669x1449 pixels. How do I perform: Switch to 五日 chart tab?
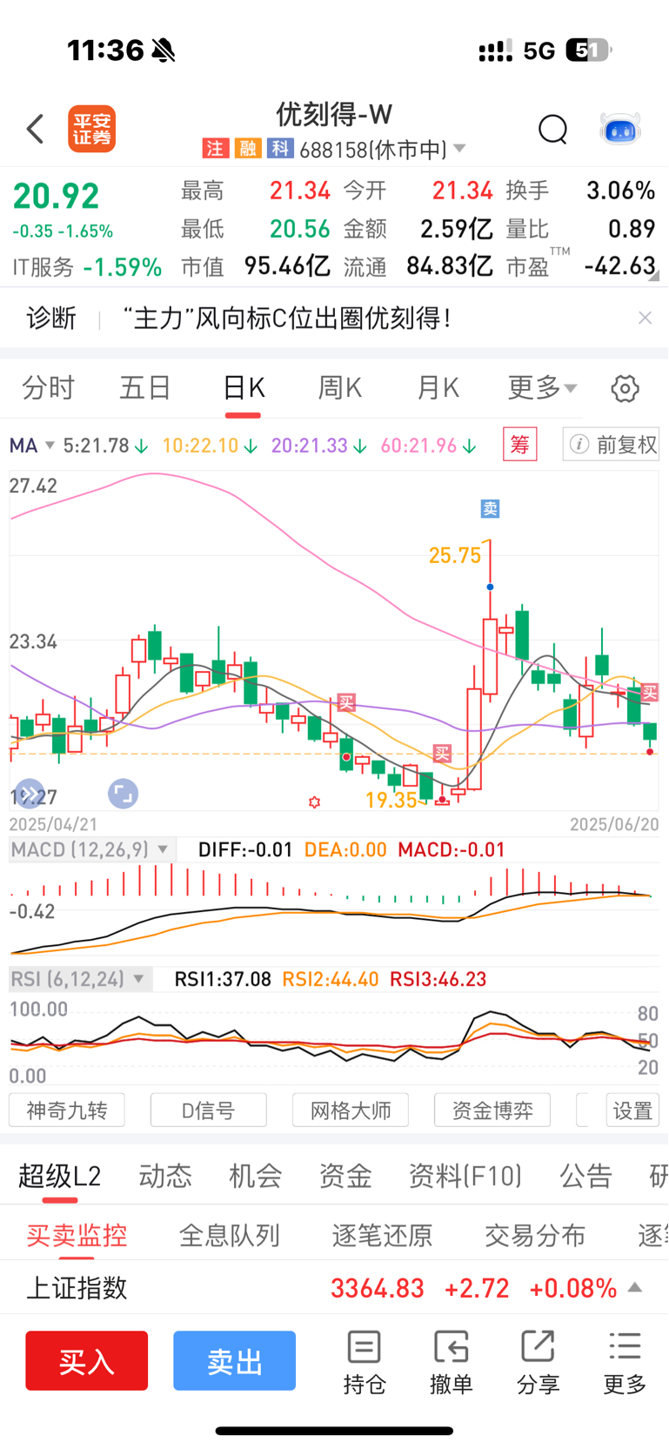click(145, 388)
